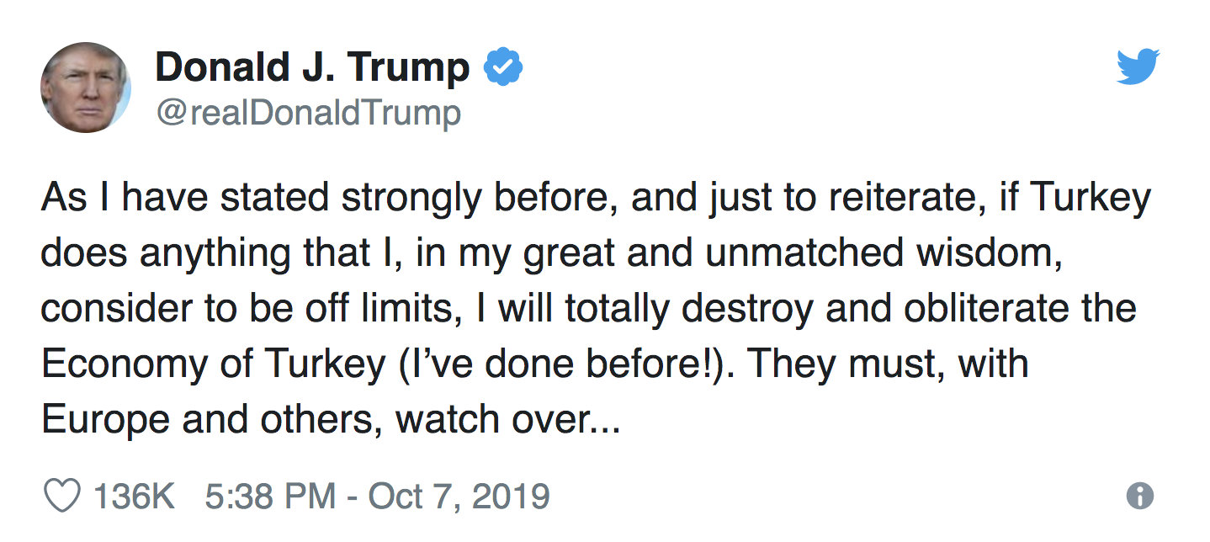Click the display name Donald J. Trump
Viewport: 1210px width, 542px height.
pos(312,67)
